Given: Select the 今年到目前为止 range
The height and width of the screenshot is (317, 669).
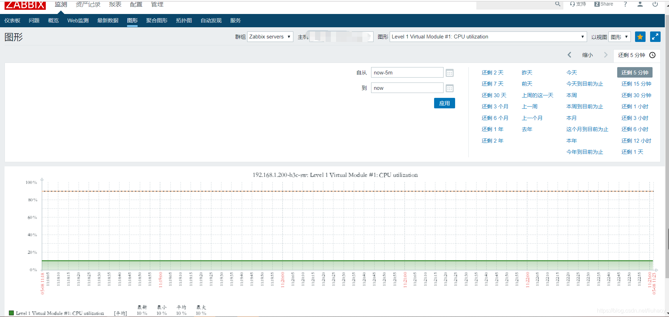Looking at the screenshot, I should pos(585,152).
